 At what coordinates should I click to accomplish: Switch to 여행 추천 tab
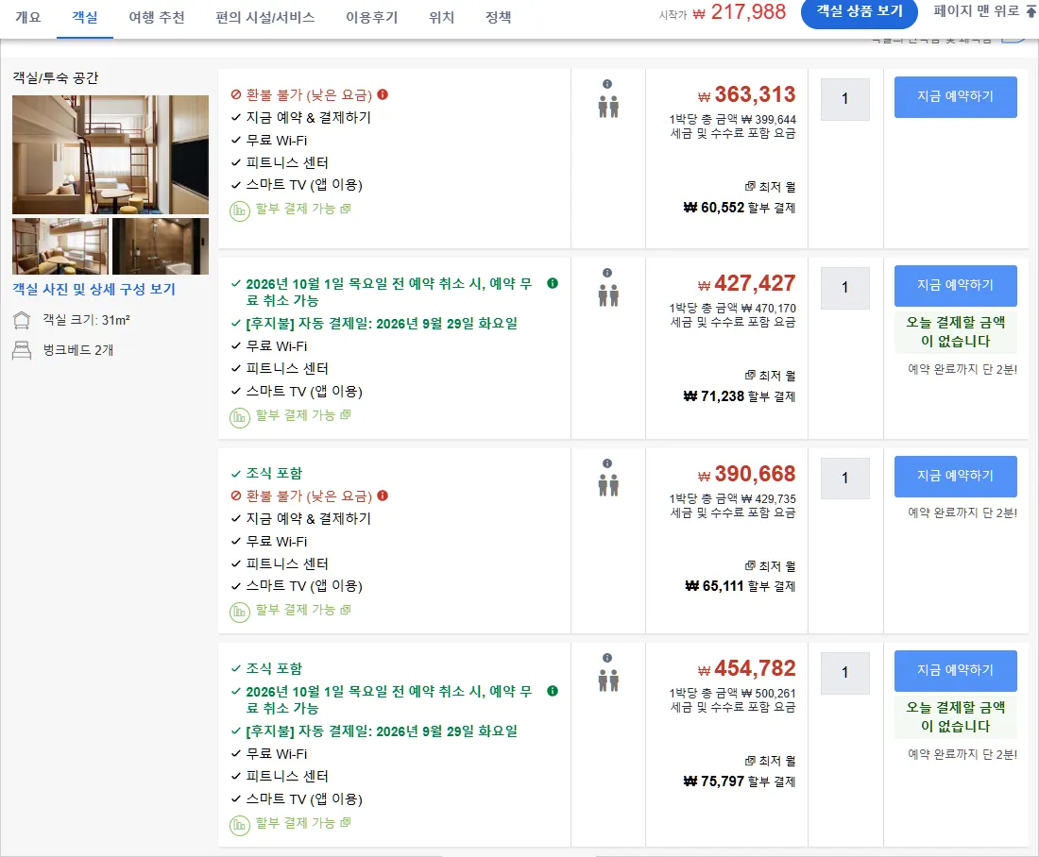(157, 17)
